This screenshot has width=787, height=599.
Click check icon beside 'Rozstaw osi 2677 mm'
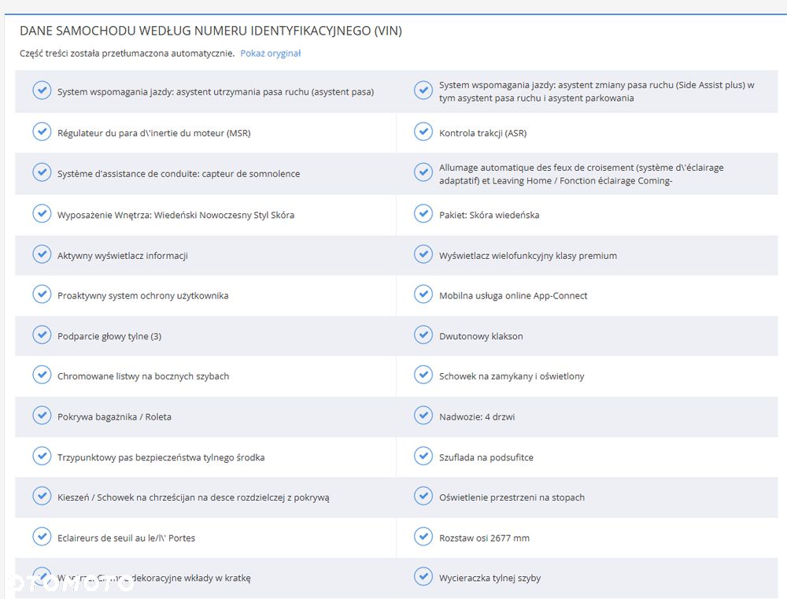point(423,538)
